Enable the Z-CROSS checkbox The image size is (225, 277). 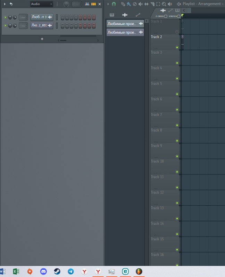point(166,16)
